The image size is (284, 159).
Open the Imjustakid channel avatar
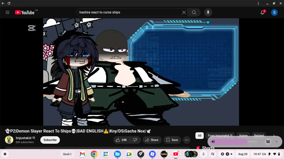click(9, 140)
